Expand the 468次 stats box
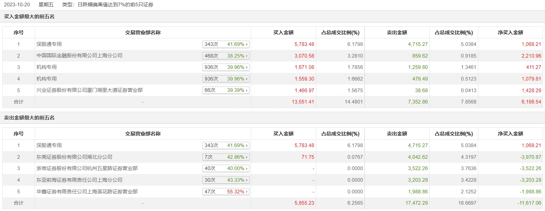This screenshot has width=545, height=211. click(226, 56)
